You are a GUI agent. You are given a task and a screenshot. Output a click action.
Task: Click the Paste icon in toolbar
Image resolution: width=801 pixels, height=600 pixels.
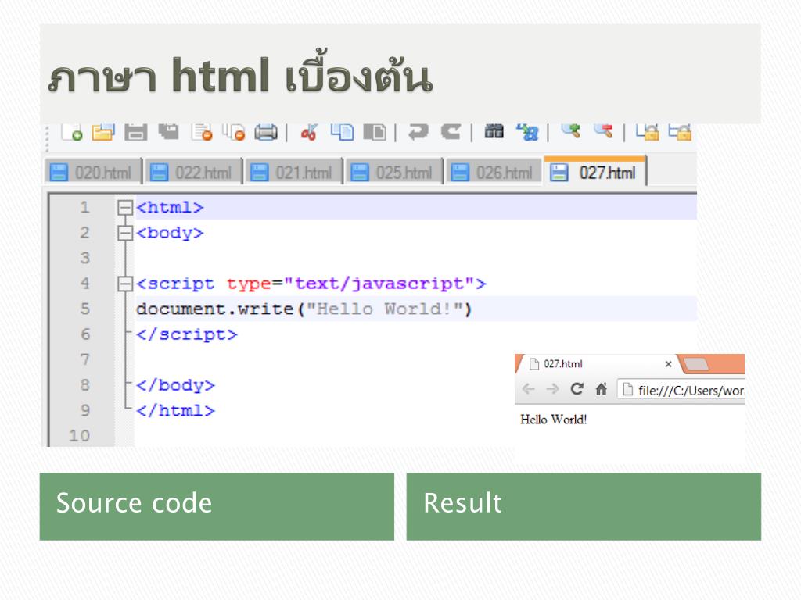tap(375, 132)
